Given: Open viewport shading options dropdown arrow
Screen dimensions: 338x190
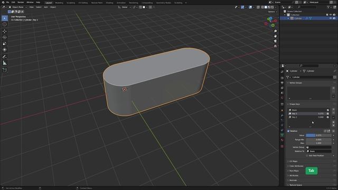Looking at the screenshot, I should pyautogui.click(x=276, y=7).
